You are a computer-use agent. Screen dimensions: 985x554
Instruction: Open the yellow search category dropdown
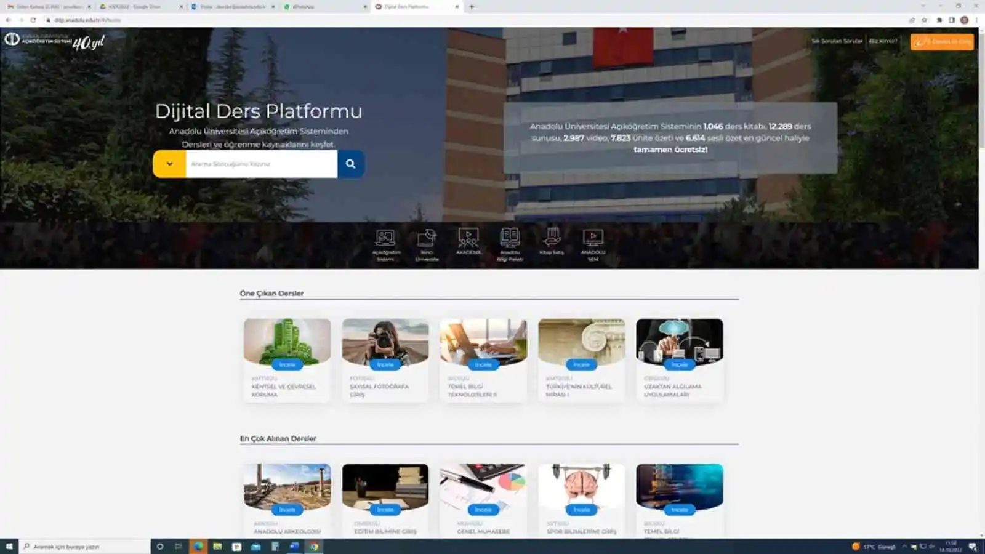coord(169,164)
